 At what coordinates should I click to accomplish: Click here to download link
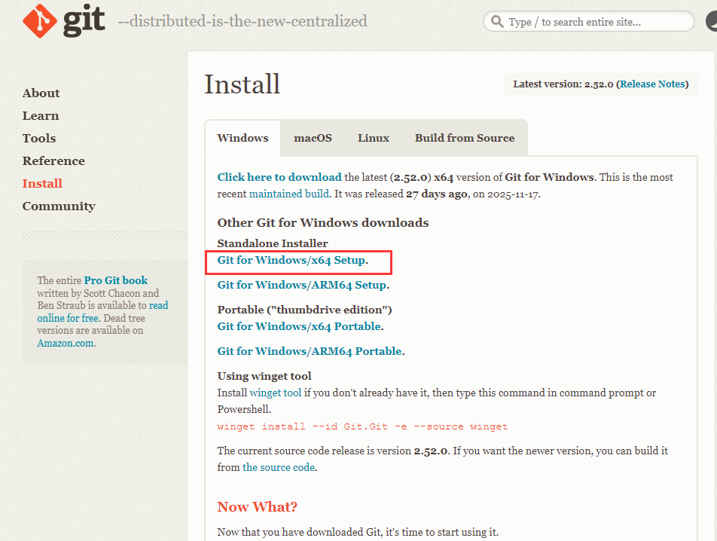tap(279, 177)
